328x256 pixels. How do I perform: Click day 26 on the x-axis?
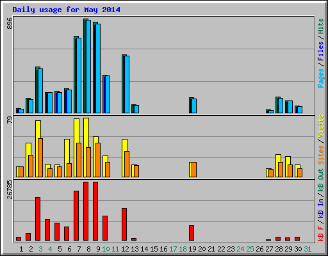pos(259,249)
